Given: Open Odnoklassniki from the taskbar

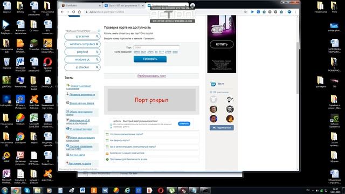Looking at the screenshot, I should point(94,190).
